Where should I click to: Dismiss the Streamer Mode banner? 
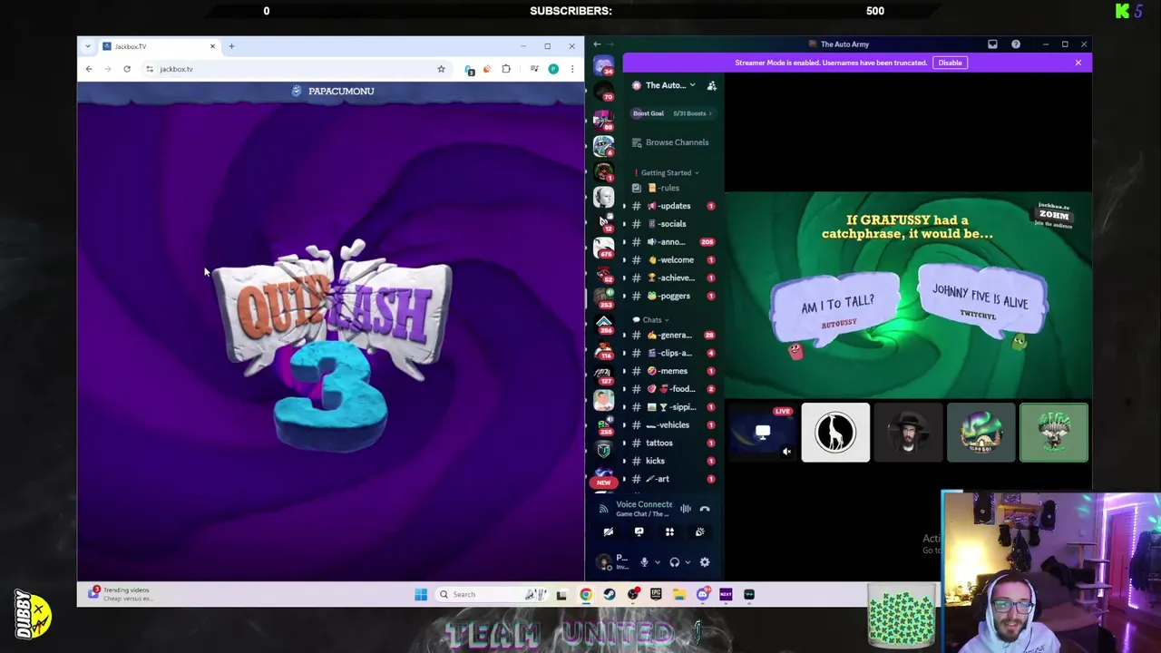coord(1078,63)
